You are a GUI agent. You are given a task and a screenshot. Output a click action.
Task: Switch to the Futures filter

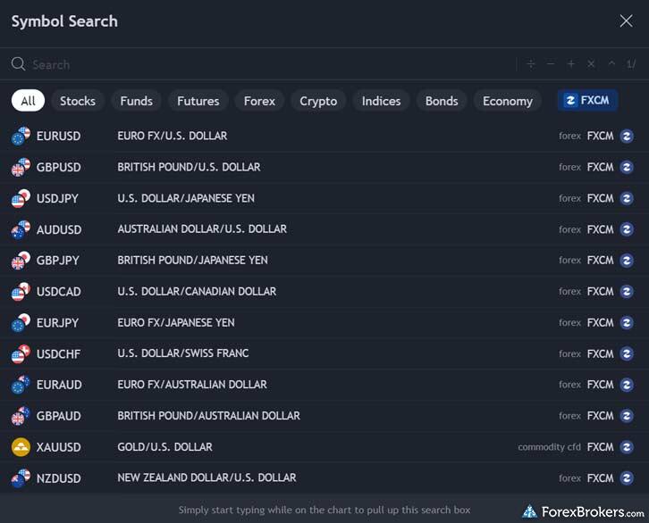click(198, 101)
